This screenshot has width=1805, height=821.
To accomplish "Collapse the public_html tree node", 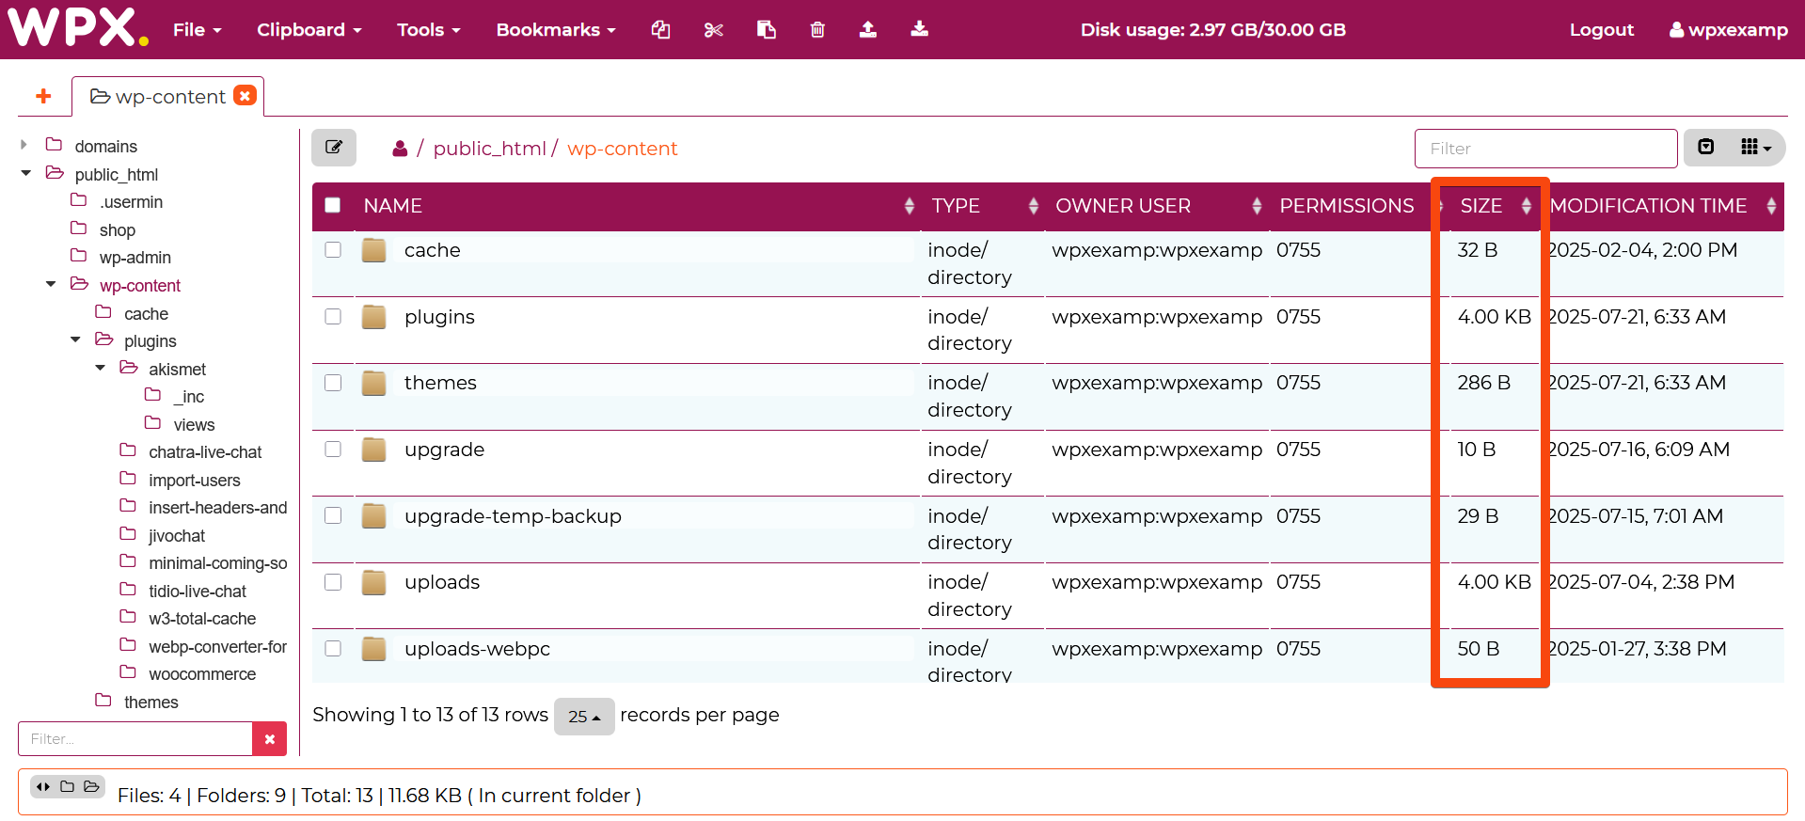I will 25,173.
